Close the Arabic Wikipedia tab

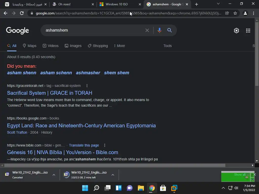click(46, 4)
